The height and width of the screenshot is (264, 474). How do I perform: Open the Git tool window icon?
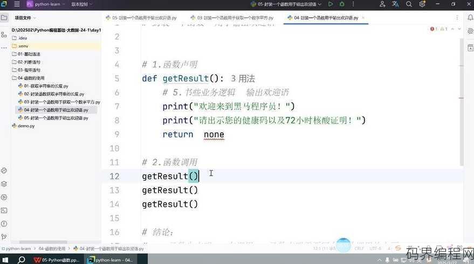(4, 237)
